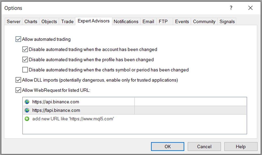Enable disable trading on symbol or period change
262x155 pixels.
point(25,70)
